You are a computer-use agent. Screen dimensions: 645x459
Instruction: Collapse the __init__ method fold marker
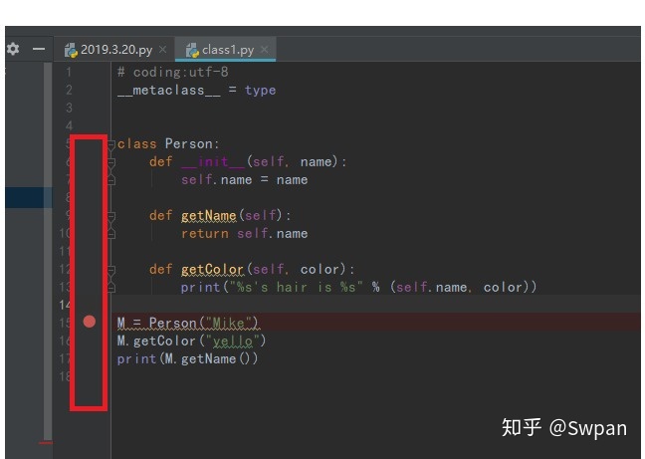coord(111,162)
